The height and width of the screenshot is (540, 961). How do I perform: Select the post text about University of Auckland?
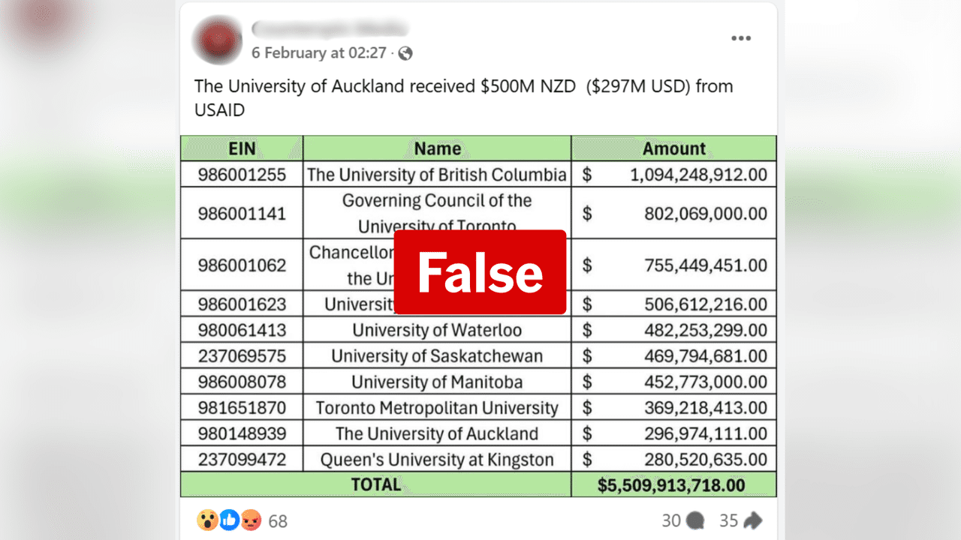pyautogui.click(x=463, y=97)
